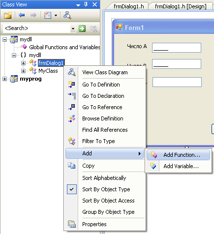Click the Properties menu icon
The height and width of the screenshot is (234, 214).
pos(72,224)
